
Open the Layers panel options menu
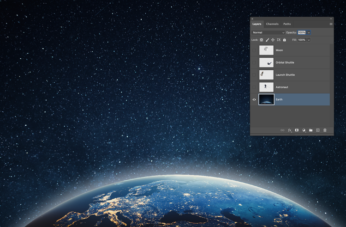[331, 24]
